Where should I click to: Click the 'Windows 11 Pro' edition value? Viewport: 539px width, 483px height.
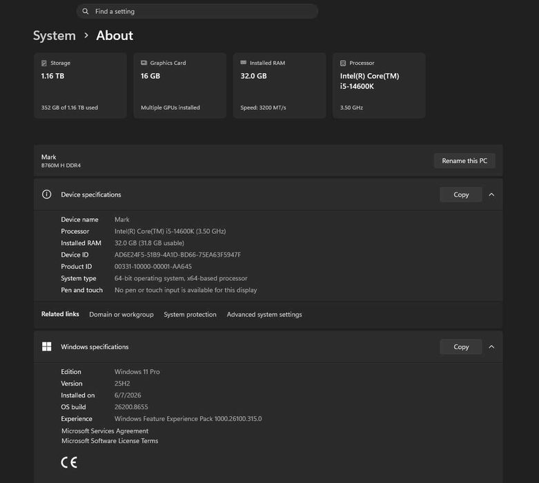pyautogui.click(x=137, y=372)
